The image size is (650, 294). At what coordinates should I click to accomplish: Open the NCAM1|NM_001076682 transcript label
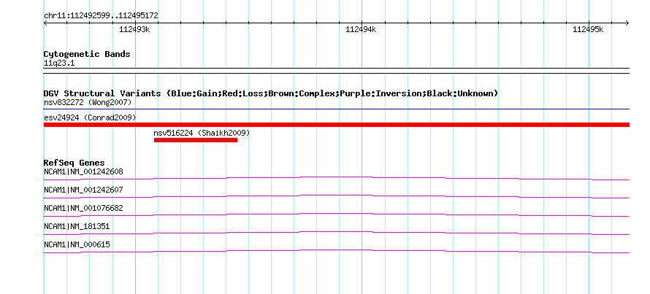(83, 208)
